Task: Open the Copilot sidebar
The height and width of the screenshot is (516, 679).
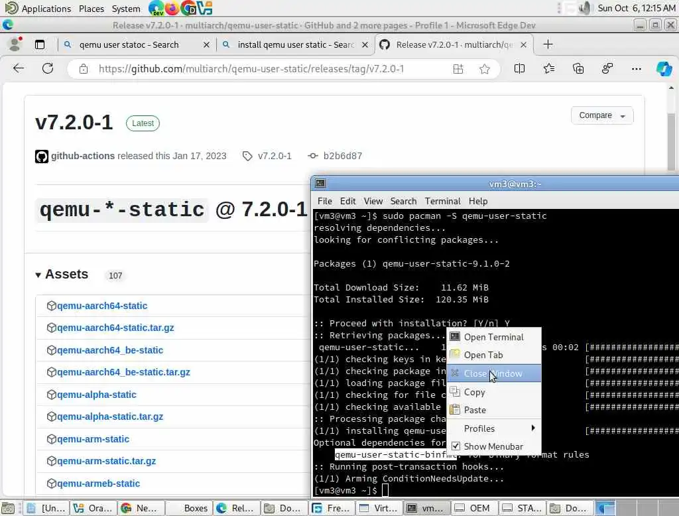Action: 664,68
